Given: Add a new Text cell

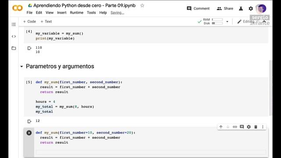Looking at the screenshot, I should (46, 22).
